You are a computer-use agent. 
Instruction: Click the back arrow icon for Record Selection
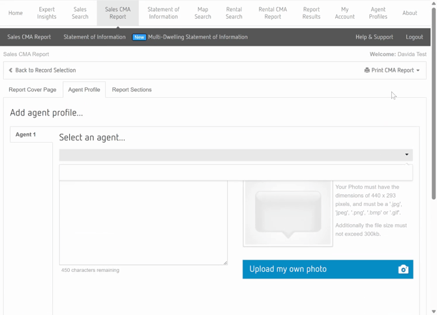click(10, 70)
